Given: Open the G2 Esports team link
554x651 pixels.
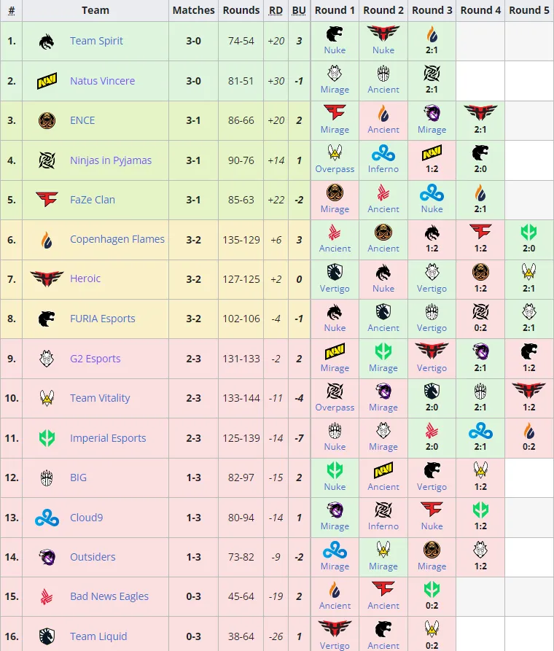Looking at the screenshot, I should click(x=95, y=359).
